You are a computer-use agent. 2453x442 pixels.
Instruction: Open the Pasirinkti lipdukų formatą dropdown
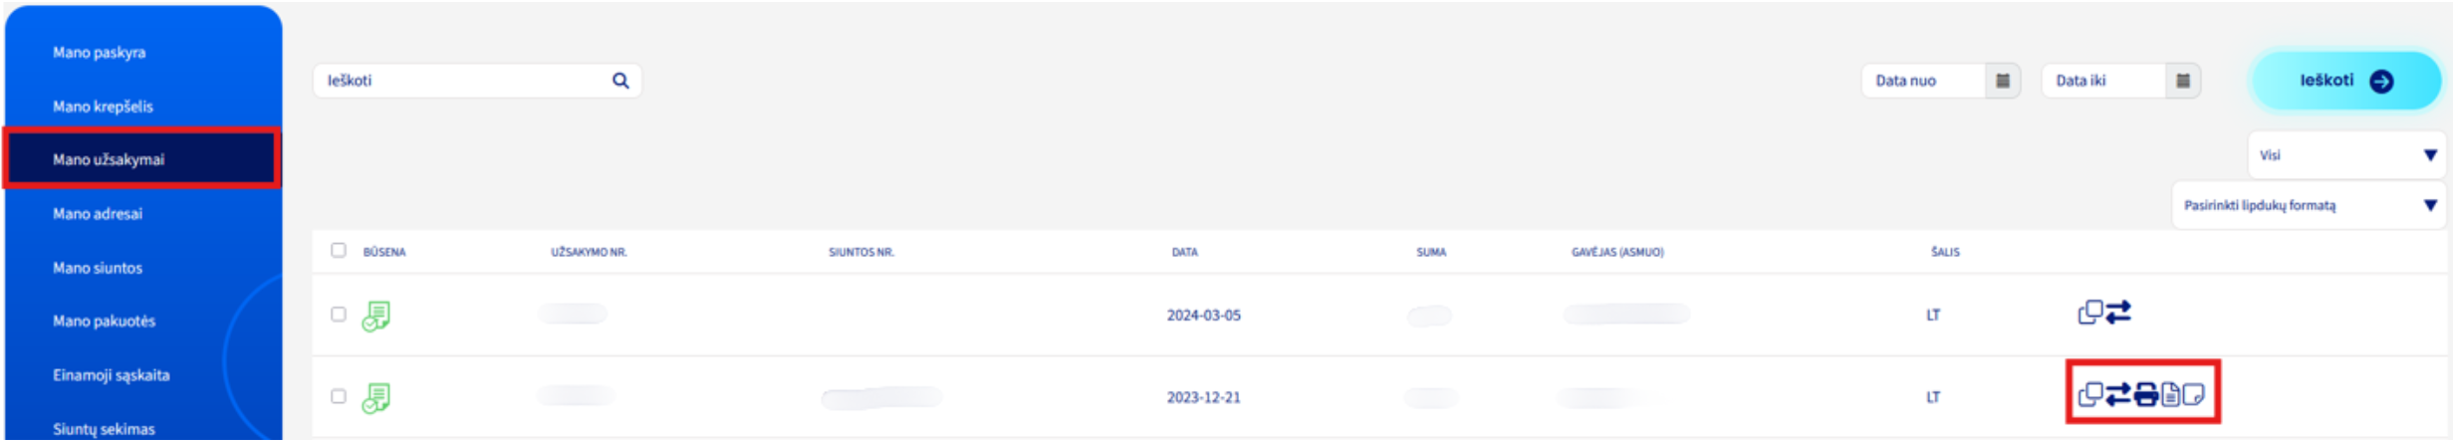(2308, 205)
